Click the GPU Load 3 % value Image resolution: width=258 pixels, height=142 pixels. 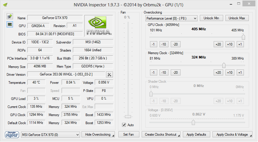pos(36,99)
